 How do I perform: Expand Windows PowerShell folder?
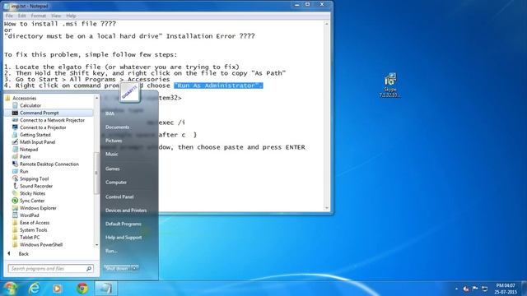tap(37, 245)
